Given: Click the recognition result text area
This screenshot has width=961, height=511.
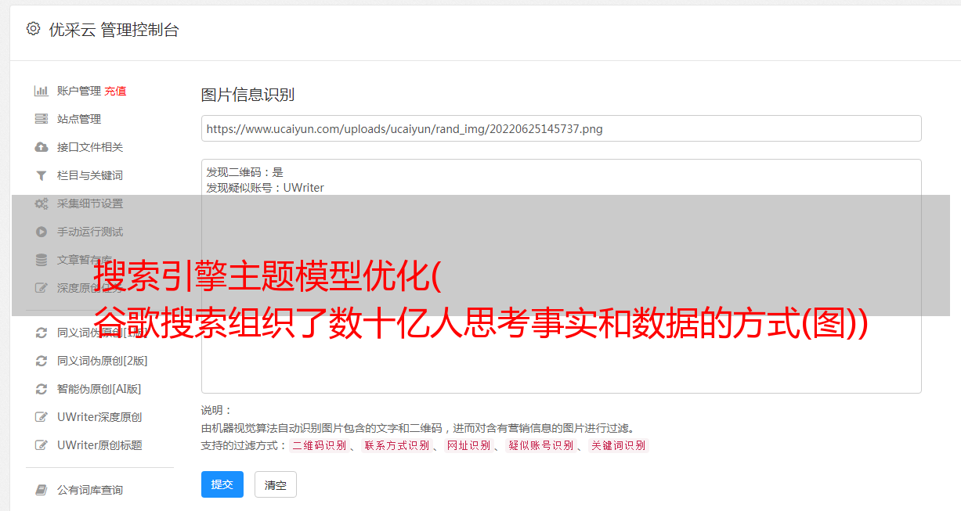Looking at the screenshot, I should click(561, 275).
